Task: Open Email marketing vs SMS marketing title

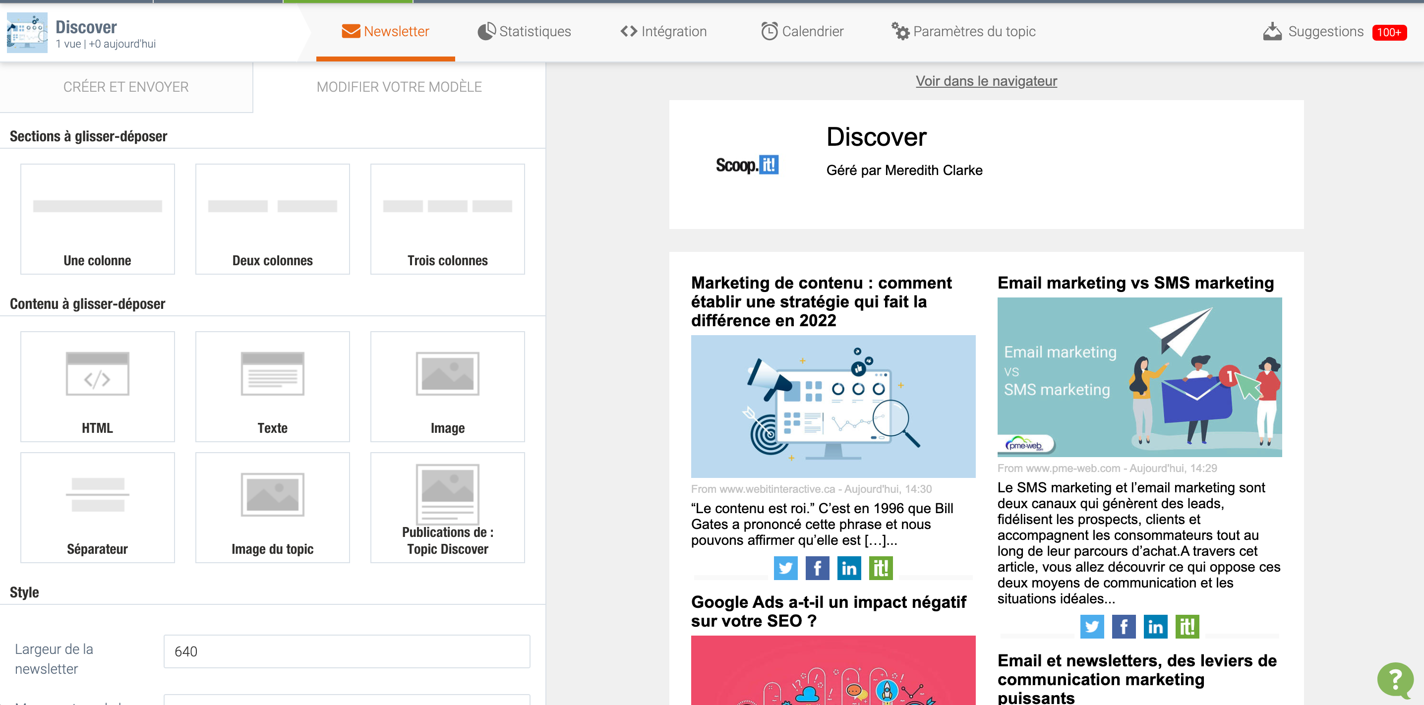Action: click(x=1135, y=283)
